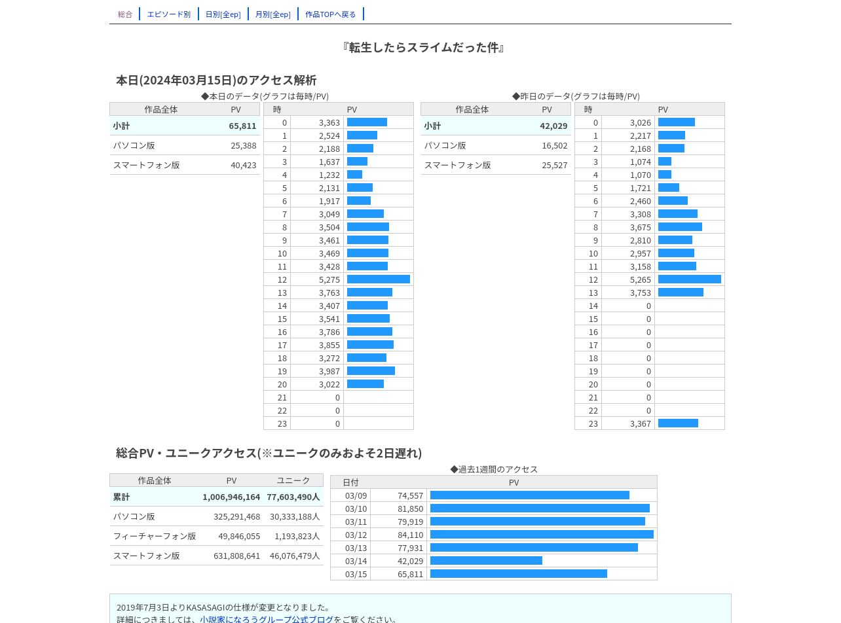Click cumulative スマートフォン版 PV 631,808,641

[236, 556]
